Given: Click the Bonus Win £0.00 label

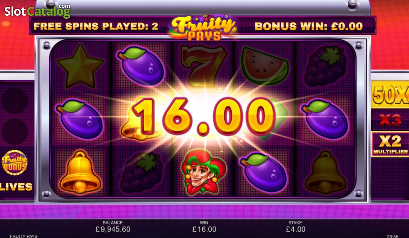Looking at the screenshot, I should click(309, 27).
